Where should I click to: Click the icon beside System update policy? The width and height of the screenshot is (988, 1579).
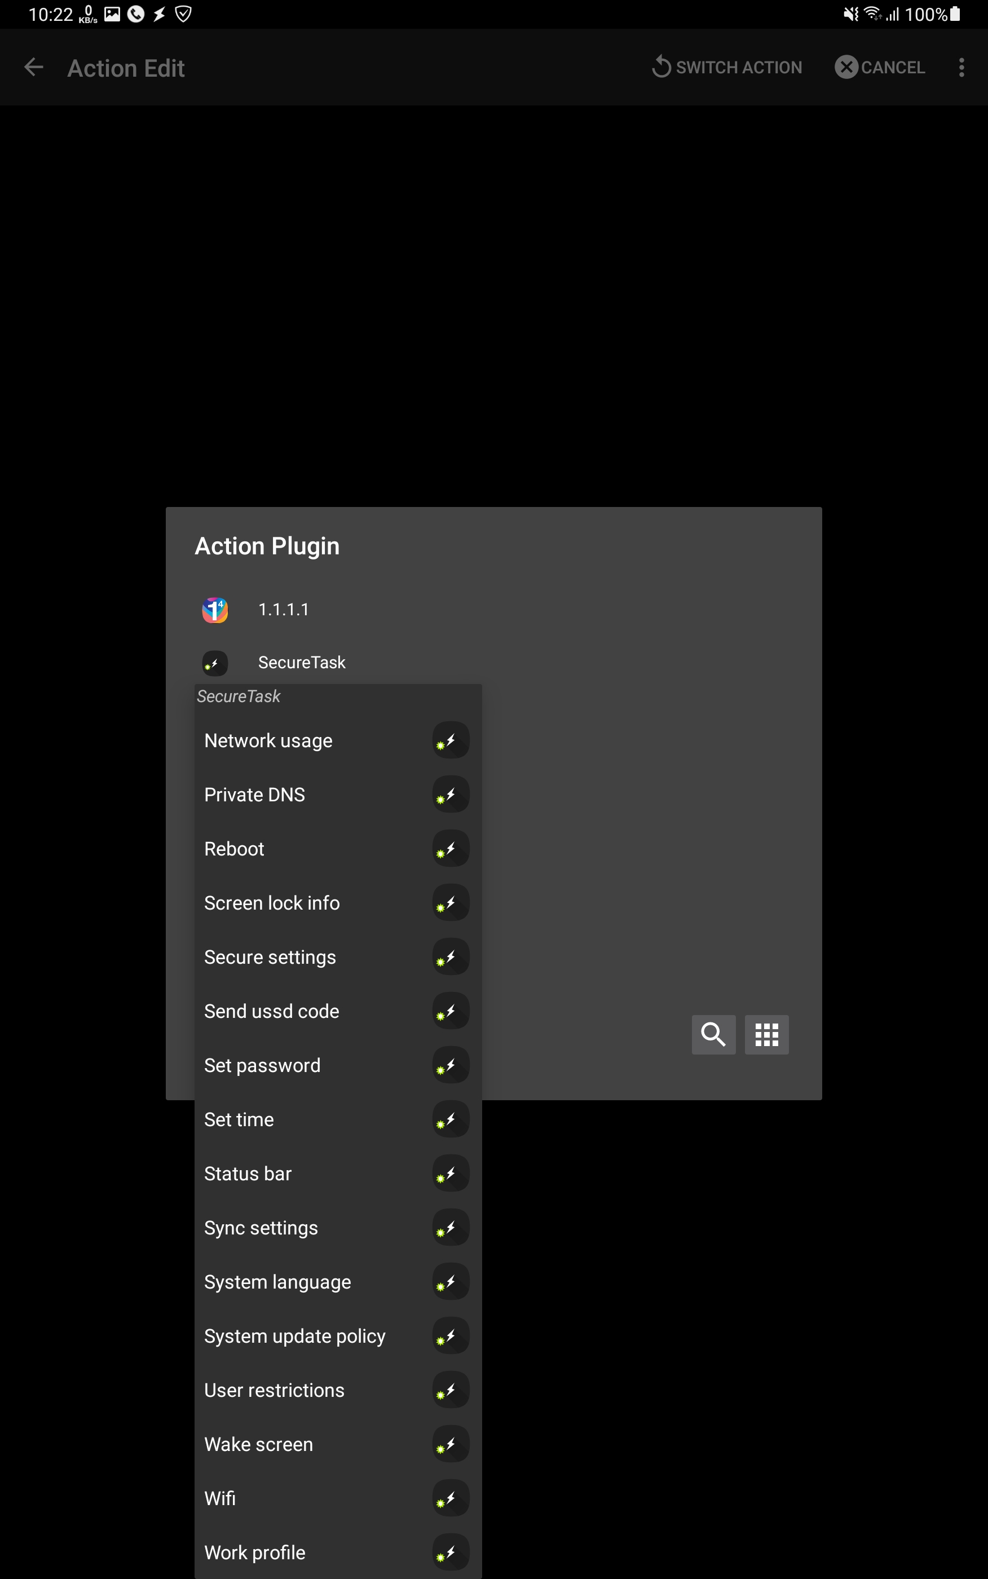451,1337
